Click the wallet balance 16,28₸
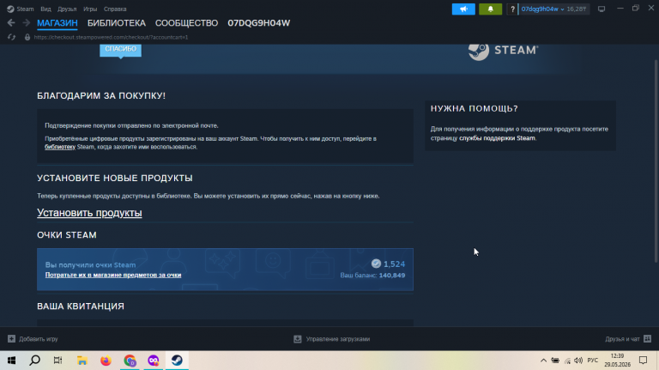Screen dimensions: 659x370 pos(577,9)
